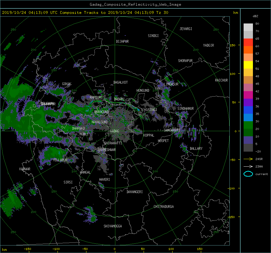Click the GADAG label at the radar center
Screen dimensions: 271x253
[114, 131]
